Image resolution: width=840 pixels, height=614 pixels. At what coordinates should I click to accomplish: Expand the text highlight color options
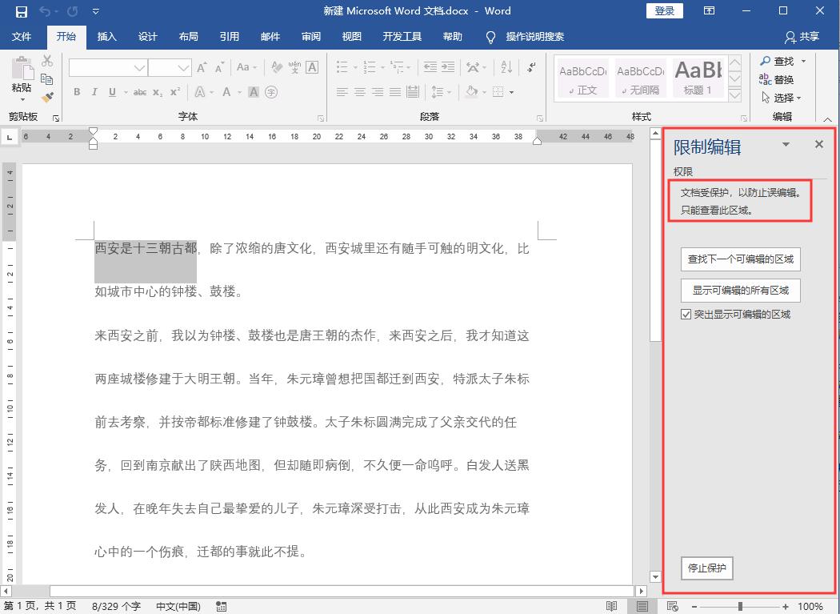pyautogui.click(x=211, y=91)
